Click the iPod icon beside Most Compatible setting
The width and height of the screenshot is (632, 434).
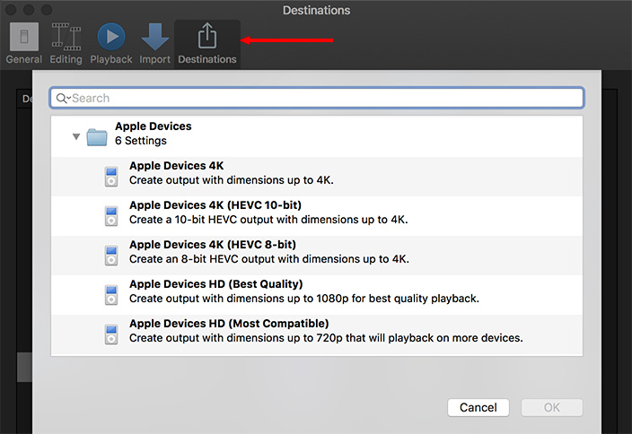[111, 334]
